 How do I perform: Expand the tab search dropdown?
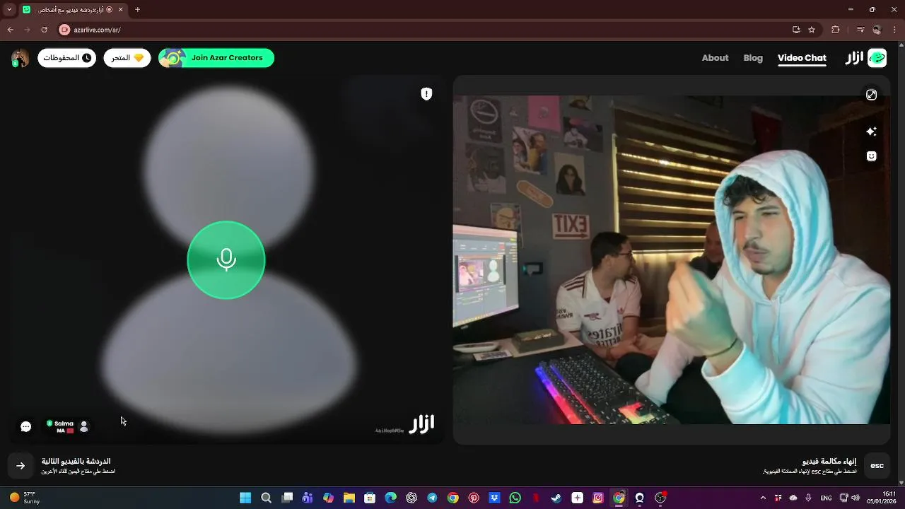(9, 10)
